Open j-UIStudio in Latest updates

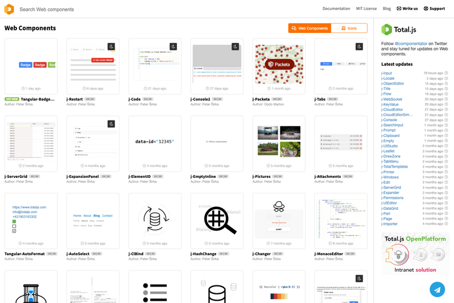tap(389, 146)
